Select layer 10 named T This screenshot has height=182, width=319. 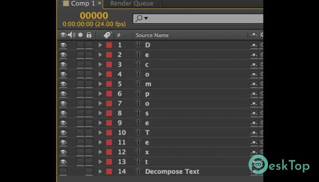(147, 133)
